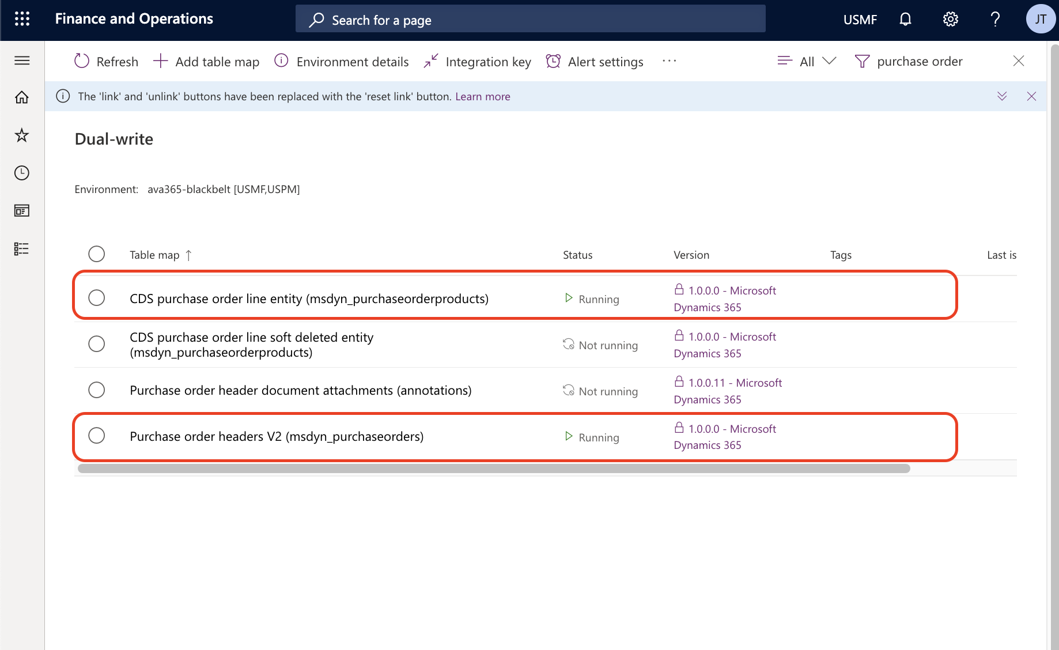Click Not running status of document attachments row
This screenshot has height=650, width=1059.
click(x=600, y=391)
